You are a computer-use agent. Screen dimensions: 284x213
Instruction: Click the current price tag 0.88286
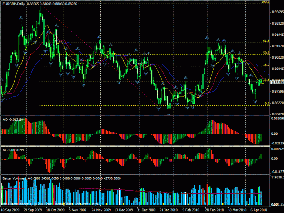[277, 83]
